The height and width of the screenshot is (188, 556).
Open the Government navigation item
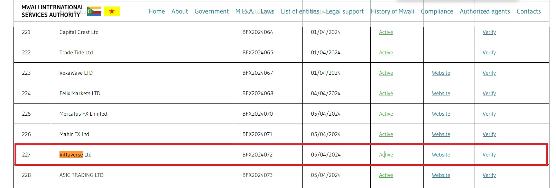point(212,11)
